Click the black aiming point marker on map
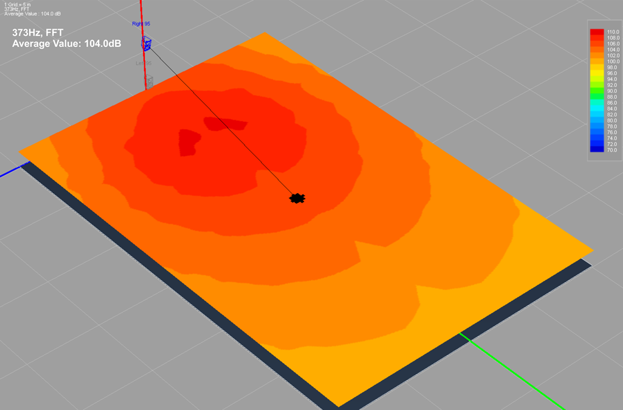The width and height of the screenshot is (623, 410). [x=297, y=198]
